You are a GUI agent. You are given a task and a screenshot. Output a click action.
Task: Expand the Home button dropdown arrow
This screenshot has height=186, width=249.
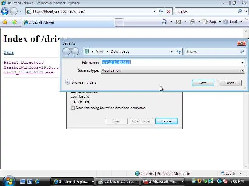(x=171, y=22)
